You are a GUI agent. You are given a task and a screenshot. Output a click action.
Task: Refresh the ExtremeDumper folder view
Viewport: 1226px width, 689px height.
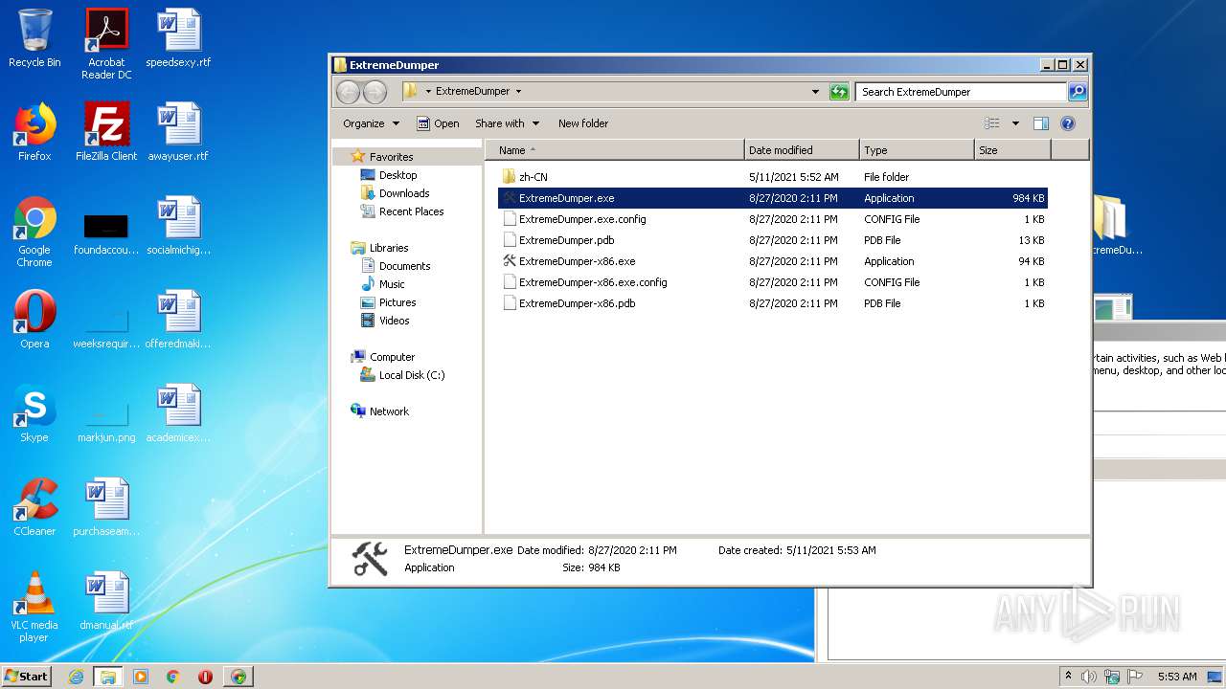pos(839,92)
